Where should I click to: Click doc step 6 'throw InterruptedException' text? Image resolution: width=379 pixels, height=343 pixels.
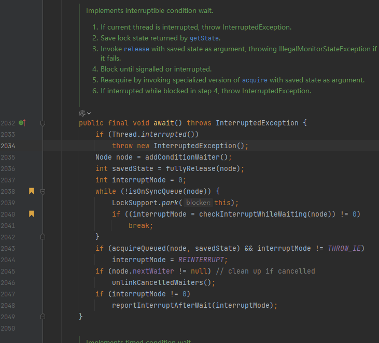[x=266, y=91]
